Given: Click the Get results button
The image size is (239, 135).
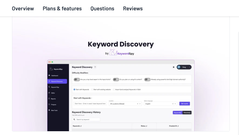Looking at the screenshot, I should pos(185,104).
